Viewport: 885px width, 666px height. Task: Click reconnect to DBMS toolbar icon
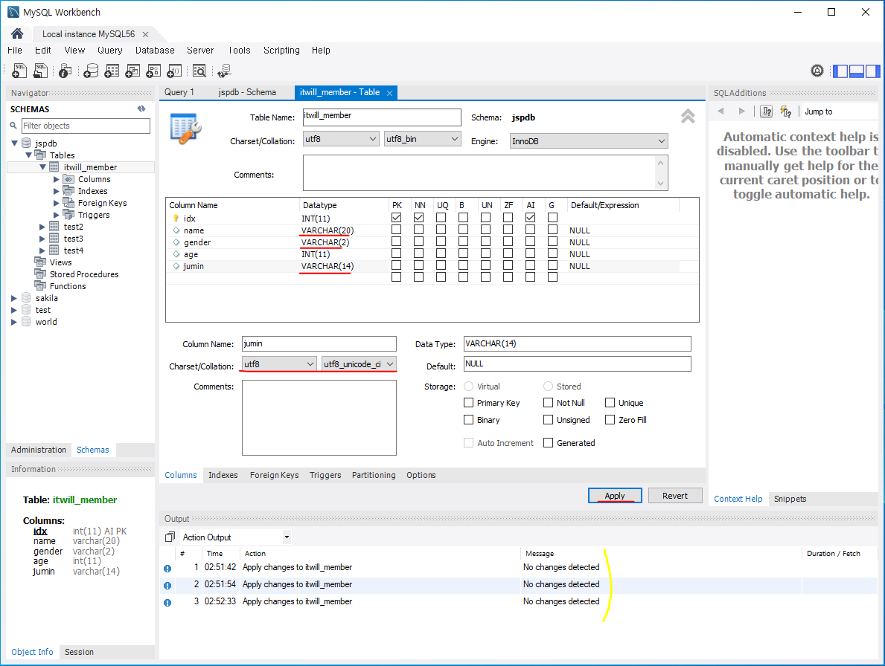click(x=224, y=71)
